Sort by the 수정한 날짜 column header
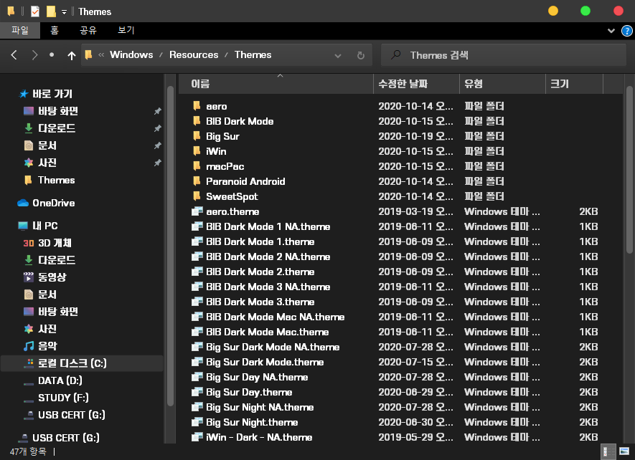 tap(416, 84)
